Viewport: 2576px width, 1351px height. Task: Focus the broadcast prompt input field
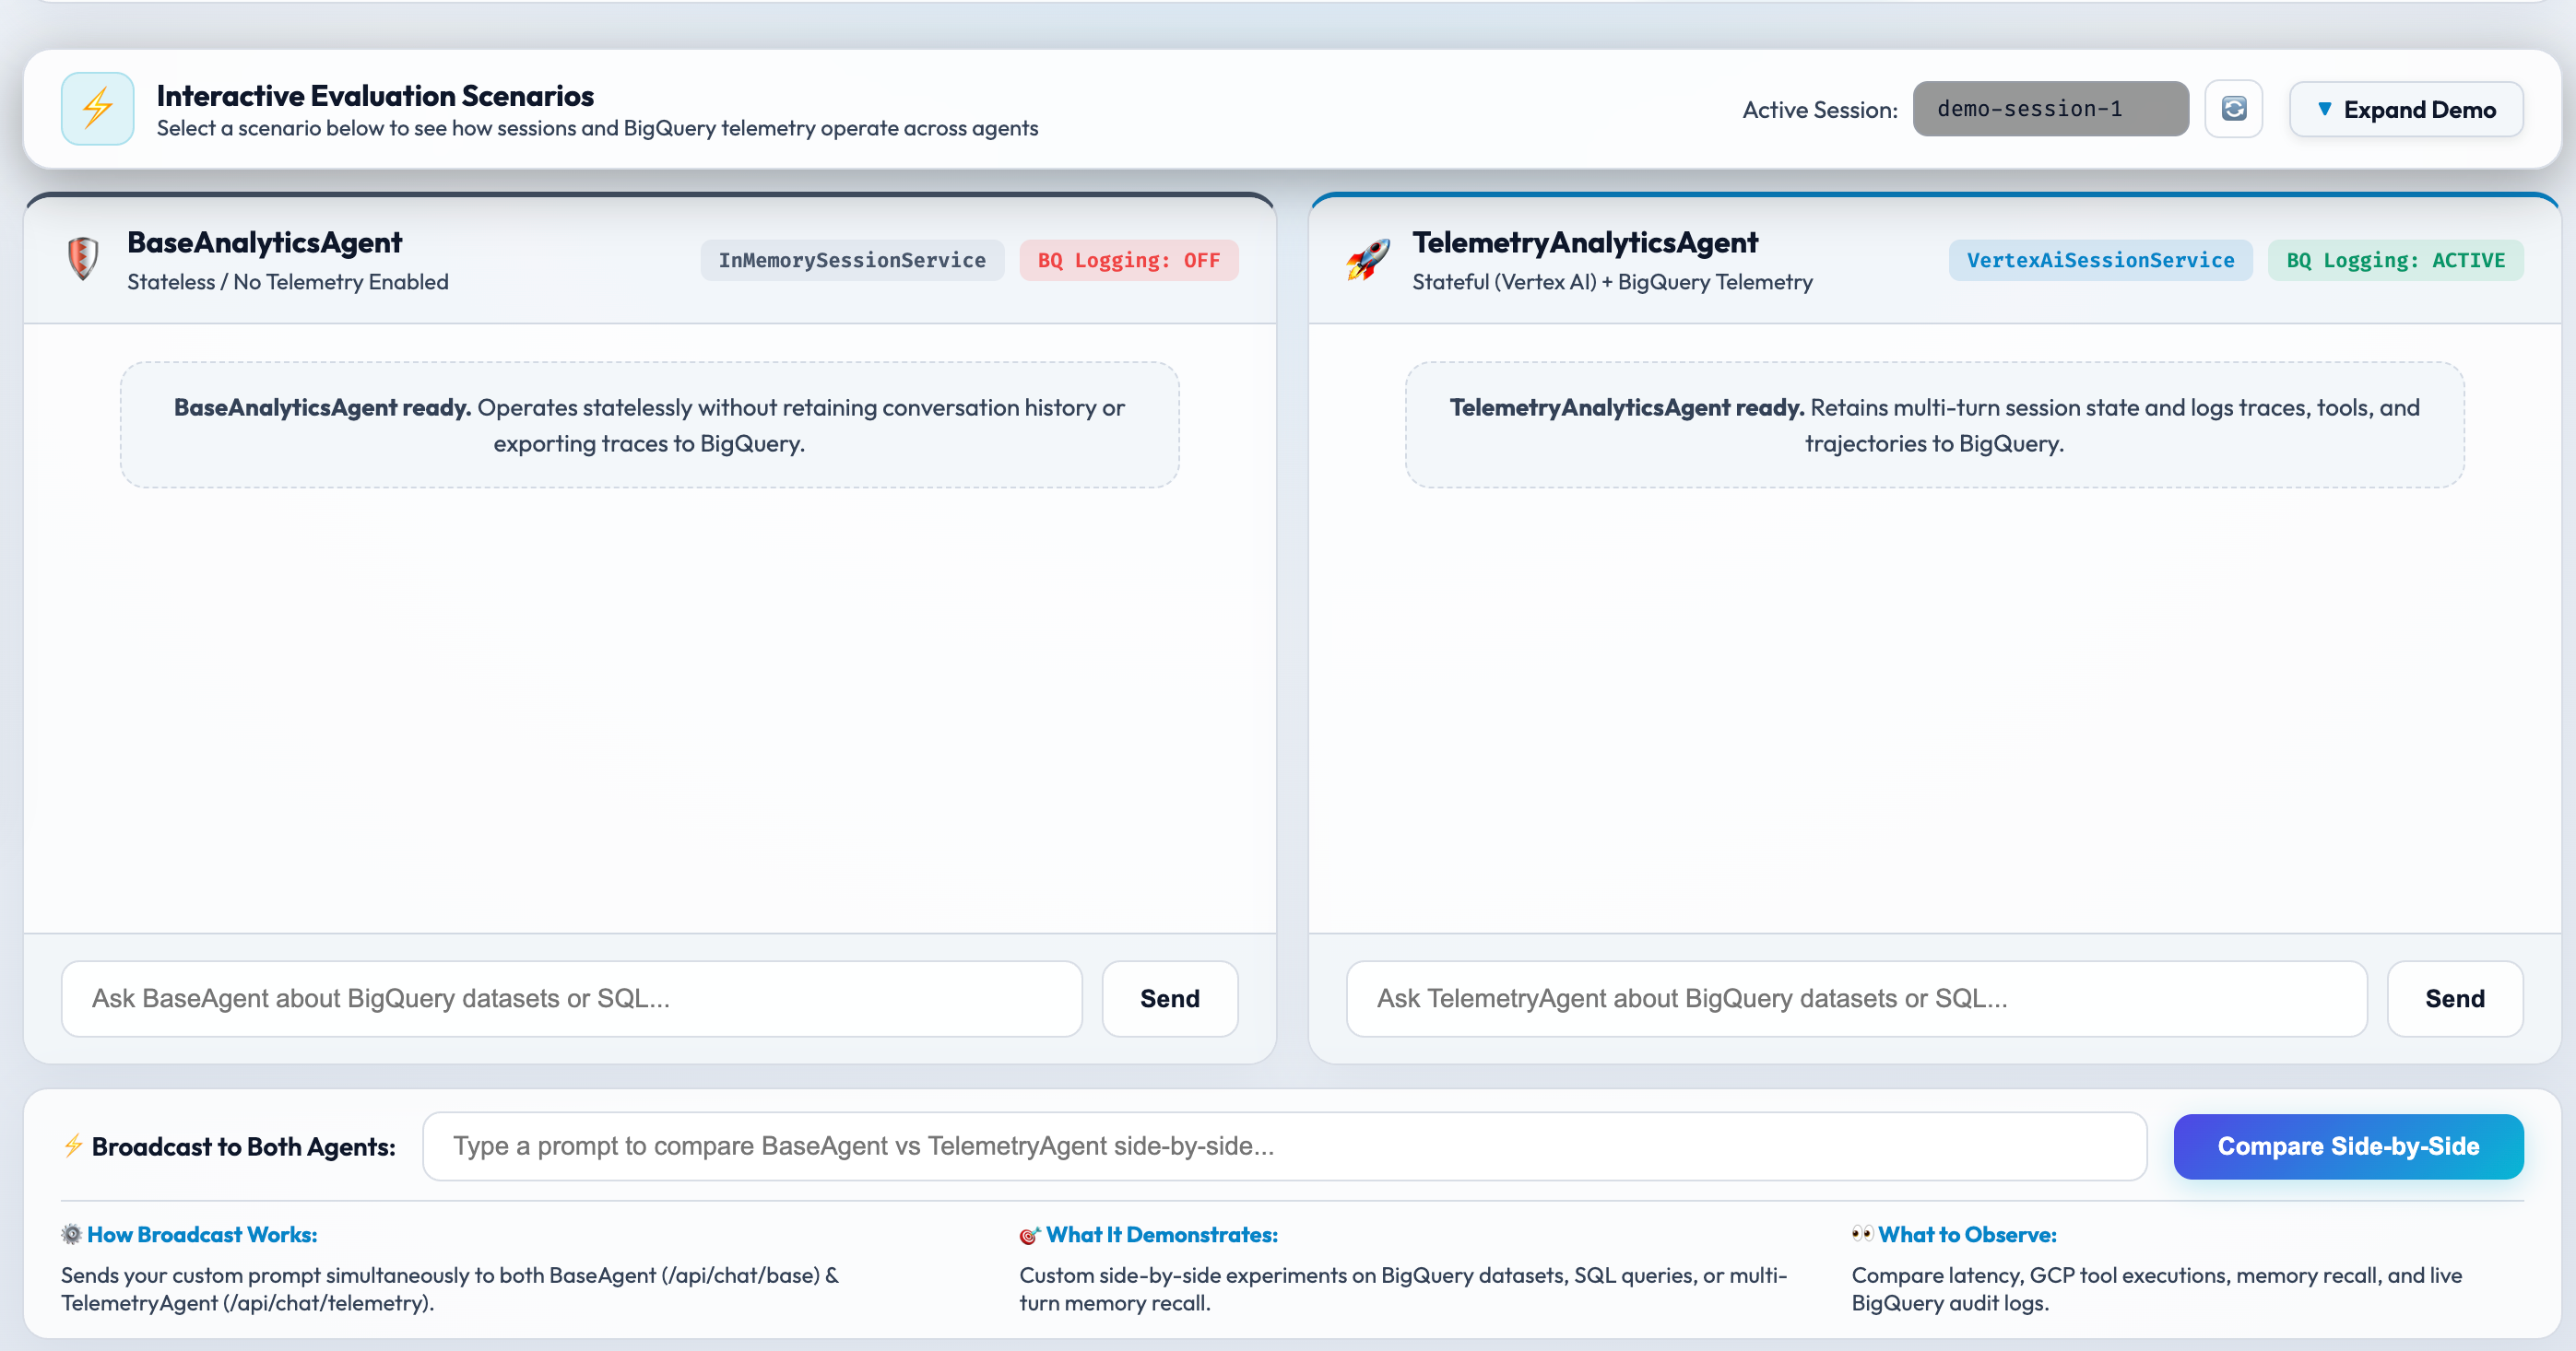point(1284,1146)
